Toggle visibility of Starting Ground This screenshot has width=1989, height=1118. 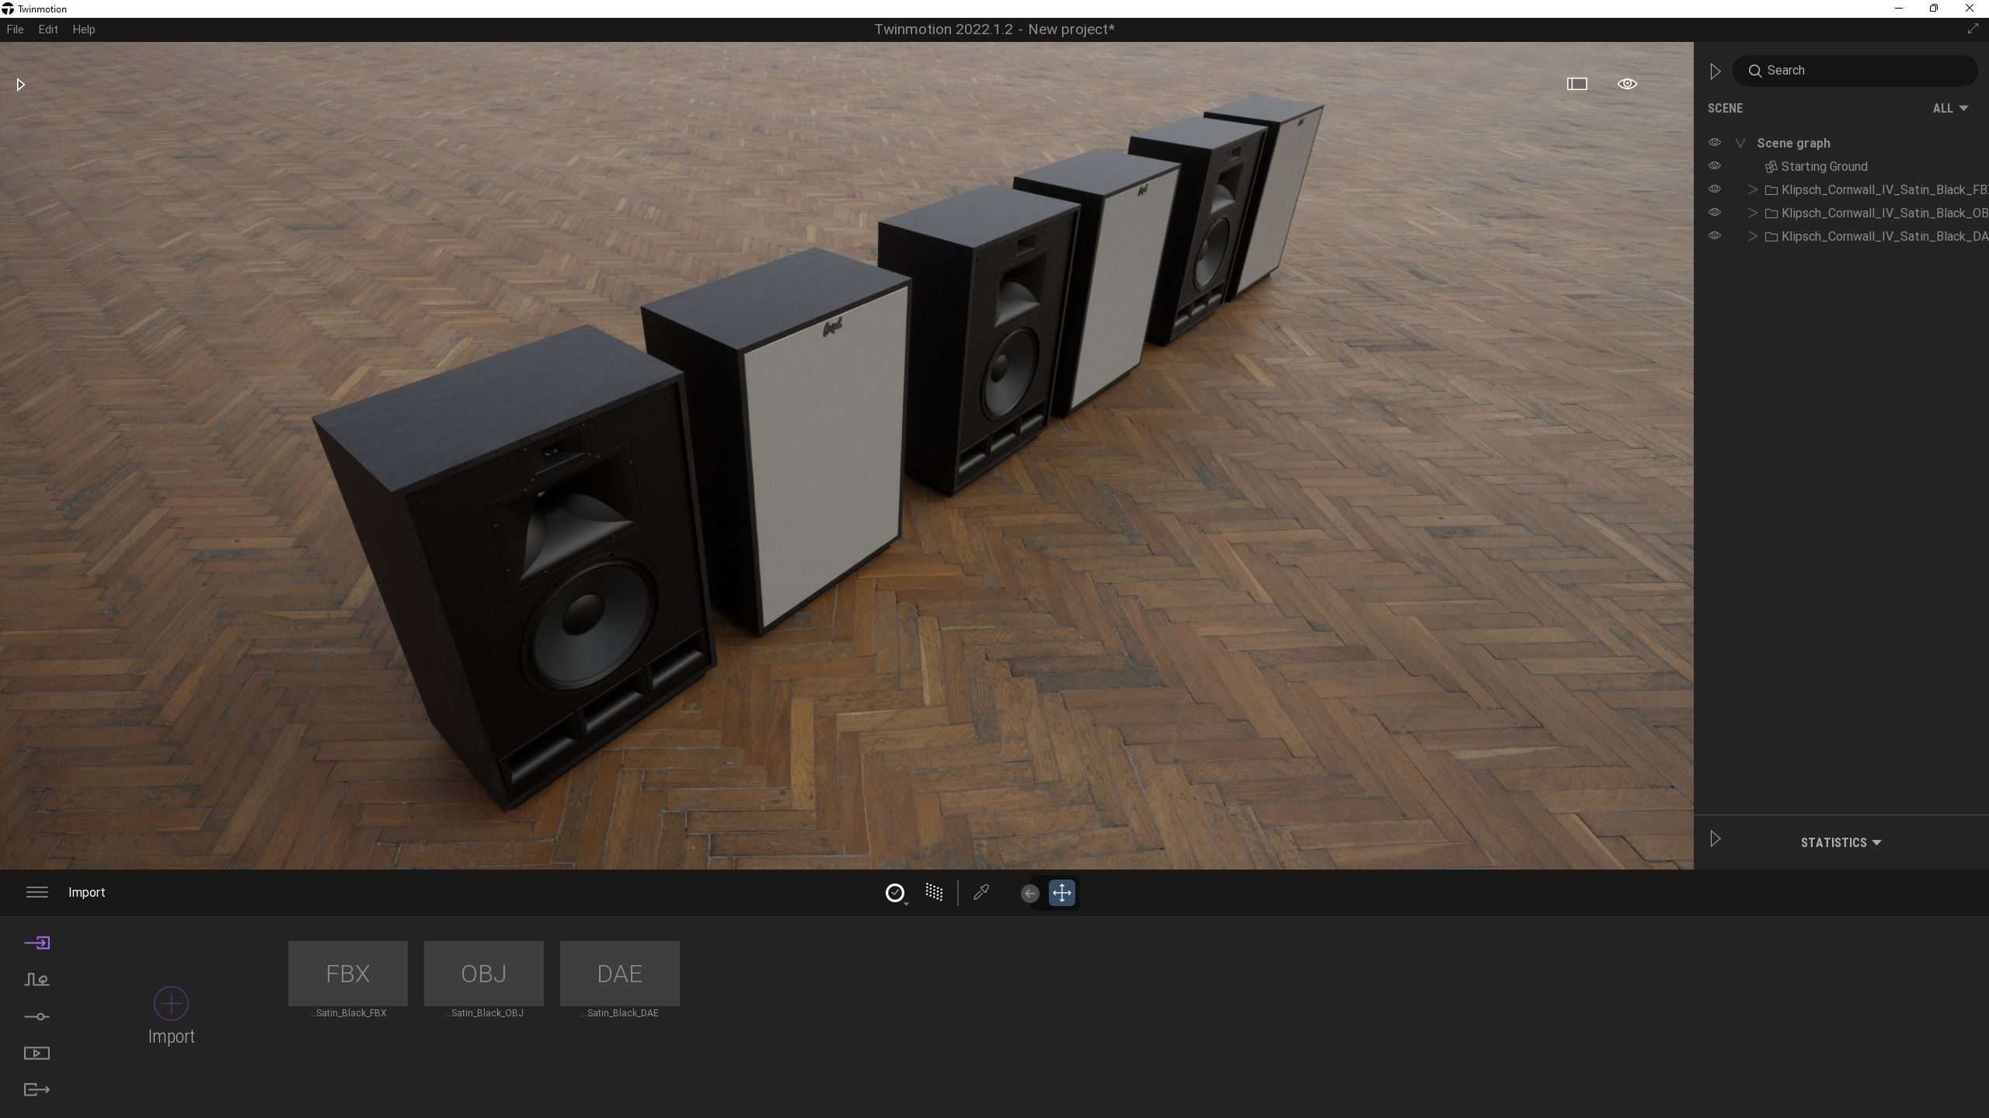(1714, 166)
